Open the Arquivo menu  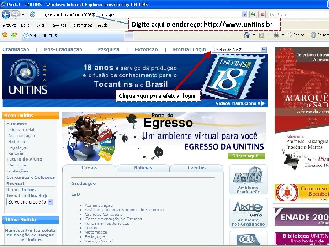(9, 25)
